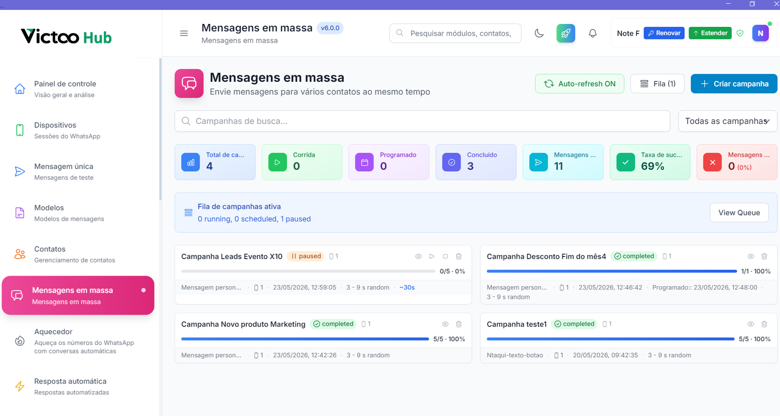Open Contatos in sidebar
780x416 pixels.
pos(78,254)
